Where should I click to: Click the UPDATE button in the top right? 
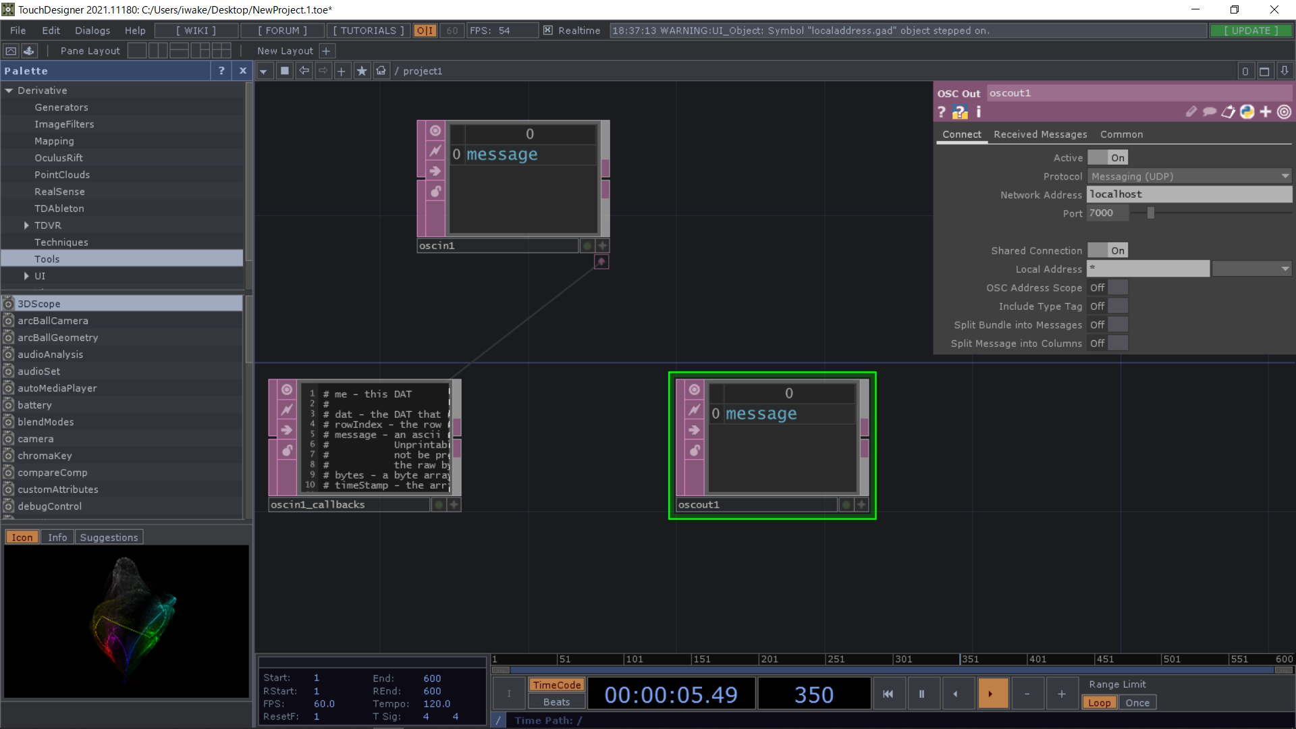coord(1251,30)
